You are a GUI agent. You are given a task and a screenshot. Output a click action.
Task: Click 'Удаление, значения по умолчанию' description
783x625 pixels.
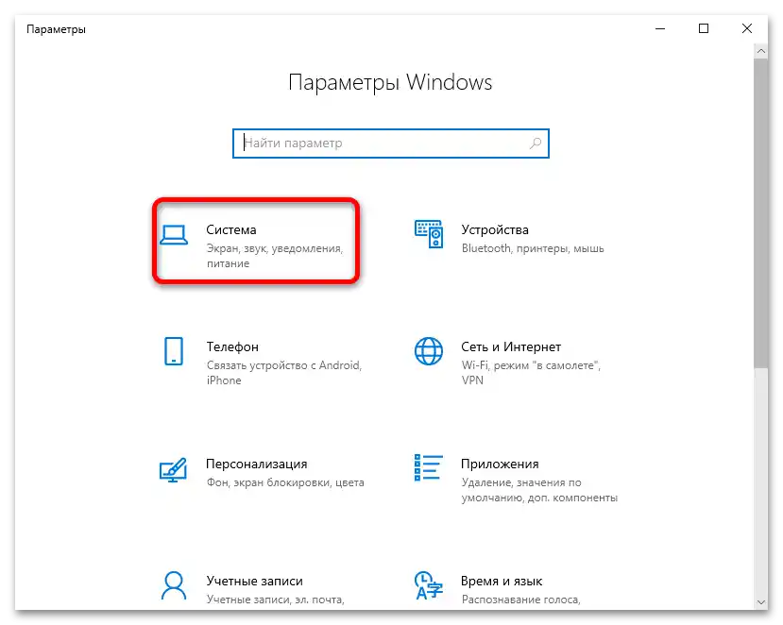pyautogui.click(x=540, y=490)
